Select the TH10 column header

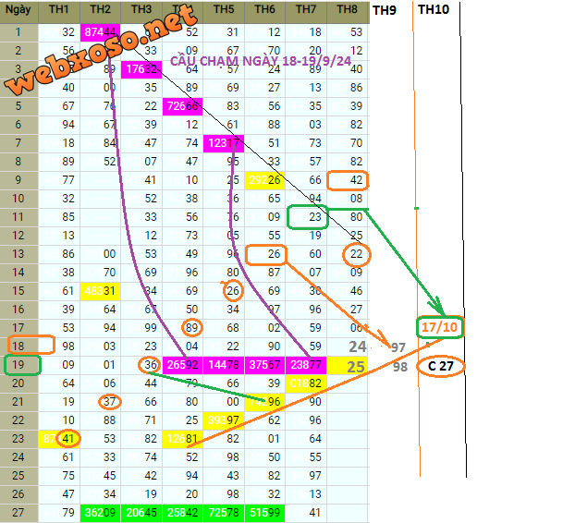(x=434, y=9)
